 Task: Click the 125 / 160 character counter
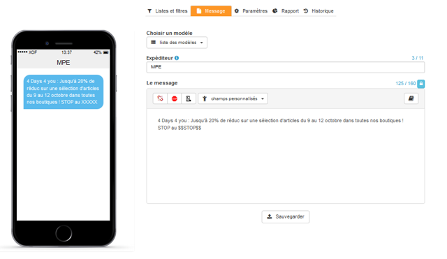406,84
